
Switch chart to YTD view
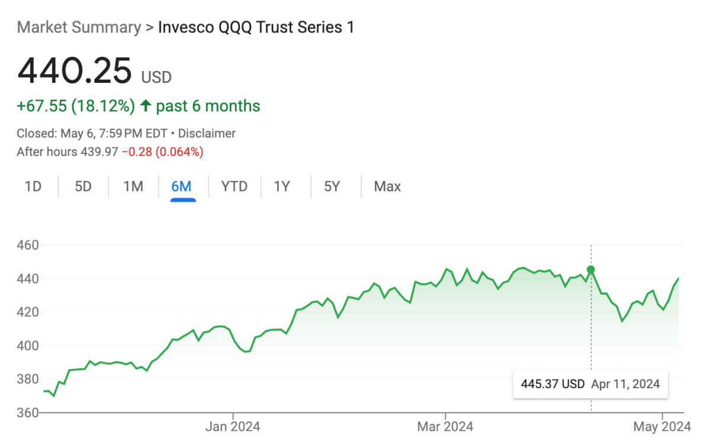pyautogui.click(x=233, y=187)
